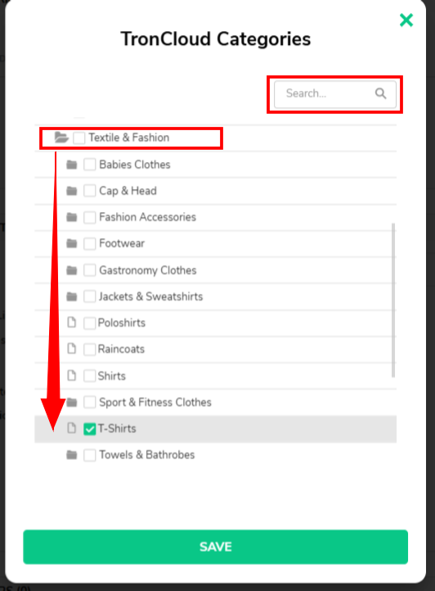The image size is (435, 591).
Task: Close the TronCloud Categories dialog
Action: click(406, 20)
